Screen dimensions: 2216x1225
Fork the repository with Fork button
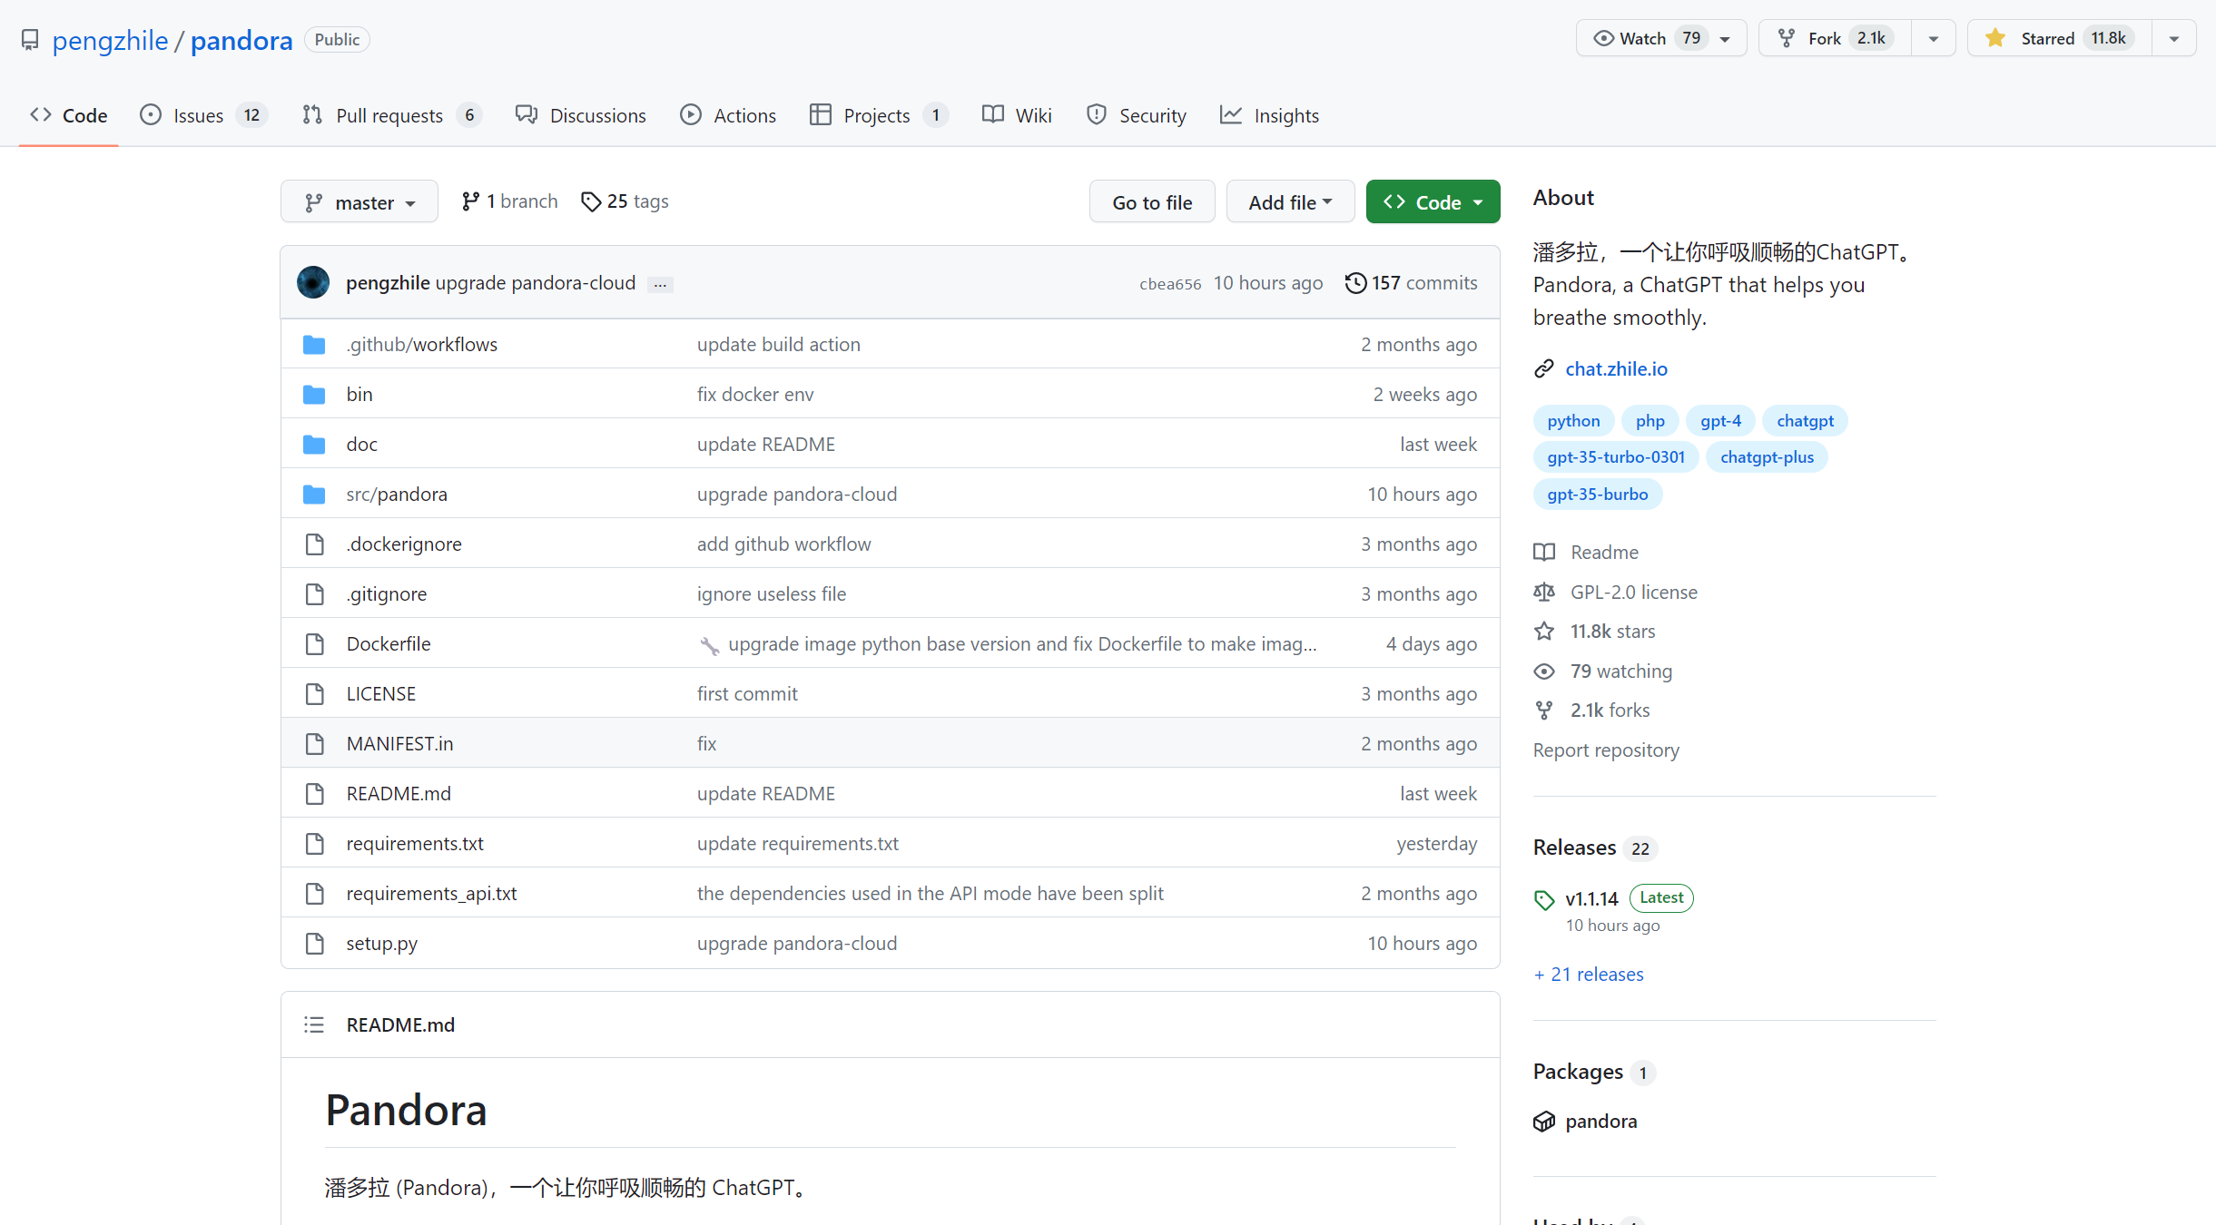1835,38
